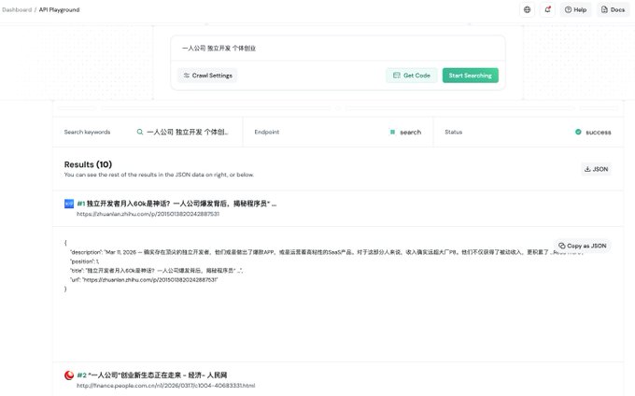Image resolution: width=635 pixels, height=396 pixels.
Task: Click the search endpoint square icon
Action: pos(392,132)
